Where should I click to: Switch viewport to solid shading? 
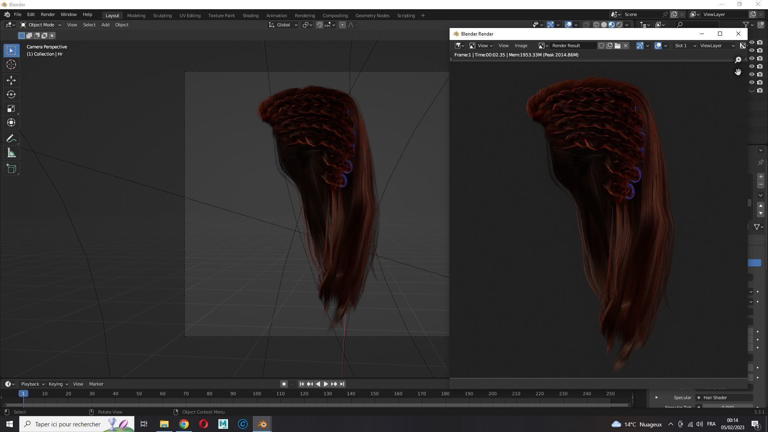click(604, 25)
